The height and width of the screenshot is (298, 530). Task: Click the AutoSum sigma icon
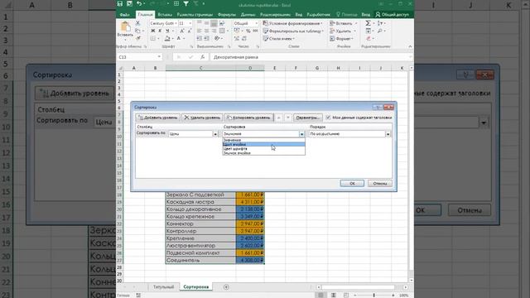pos(368,23)
